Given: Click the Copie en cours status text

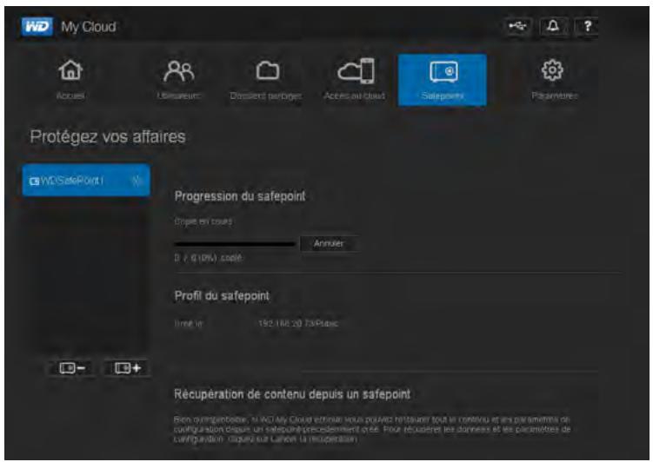Looking at the screenshot, I should click(x=203, y=221).
